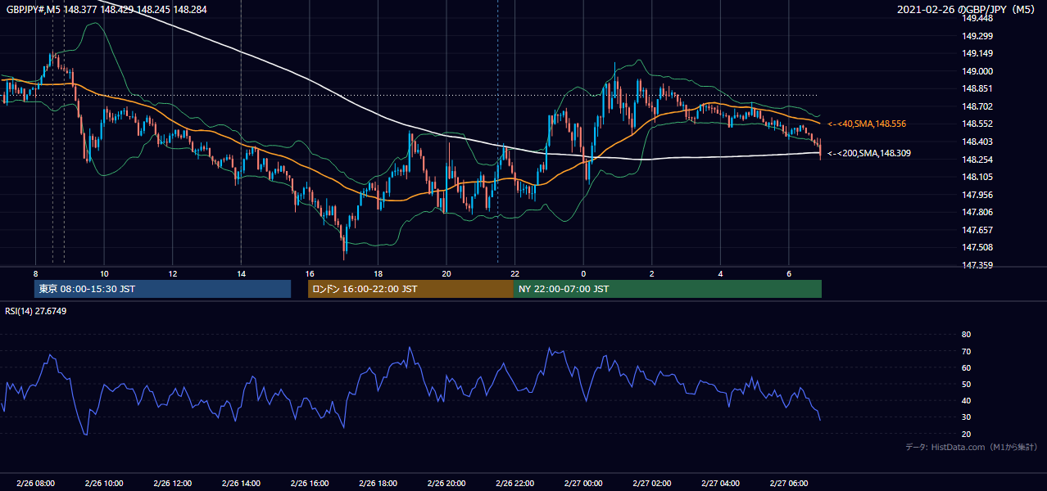Select the 200 SMA 148.309 label
This screenshot has height=491, width=1047.
pos(868,153)
